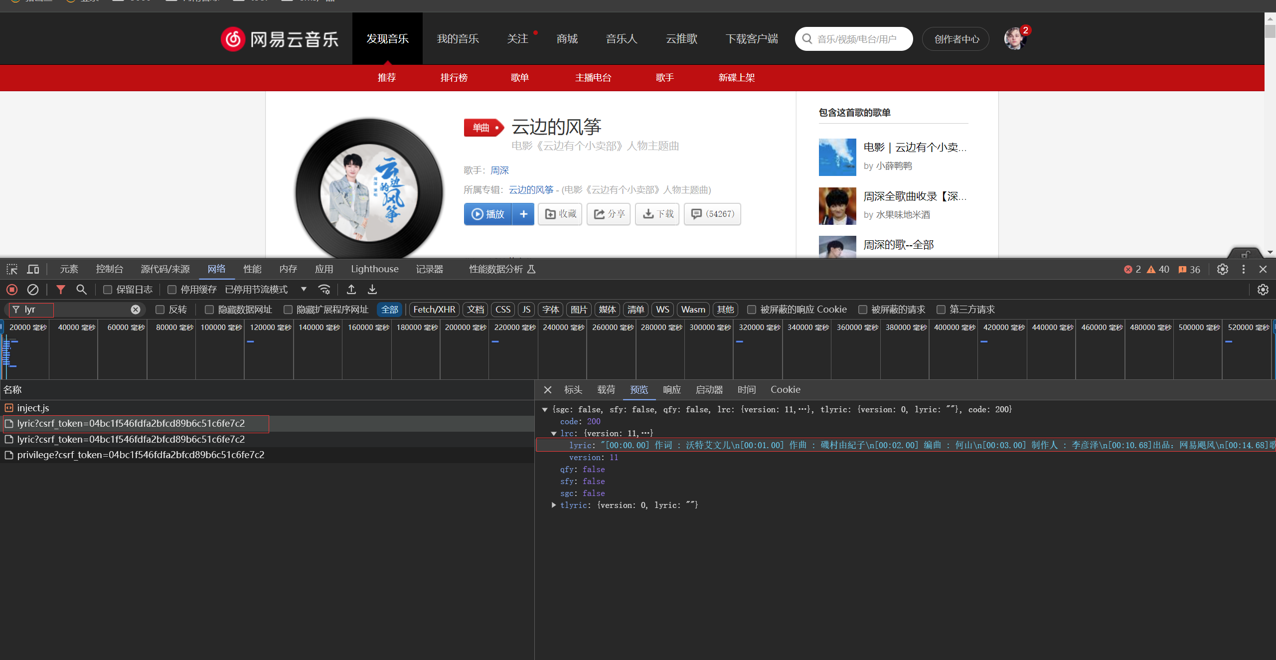The width and height of the screenshot is (1276, 660).
Task: Toggle the device toolbar icon
Action: [33, 269]
